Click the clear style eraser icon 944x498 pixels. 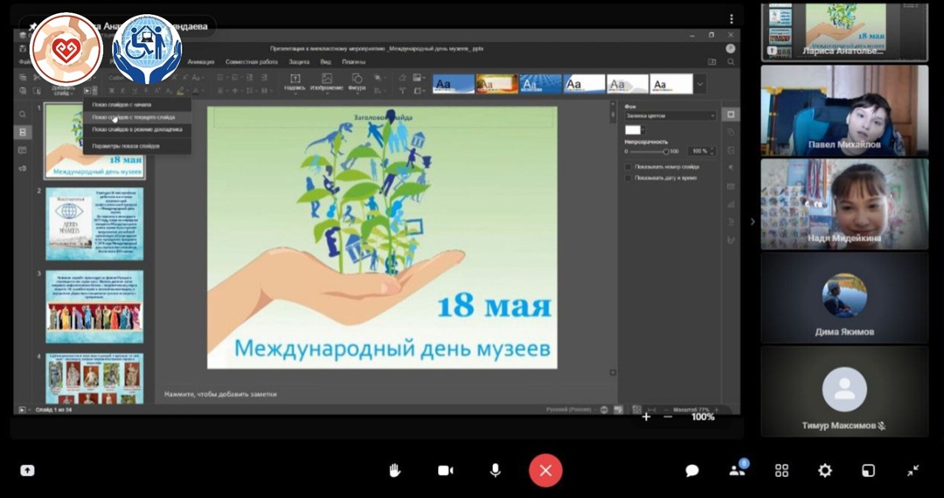coord(402,78)
